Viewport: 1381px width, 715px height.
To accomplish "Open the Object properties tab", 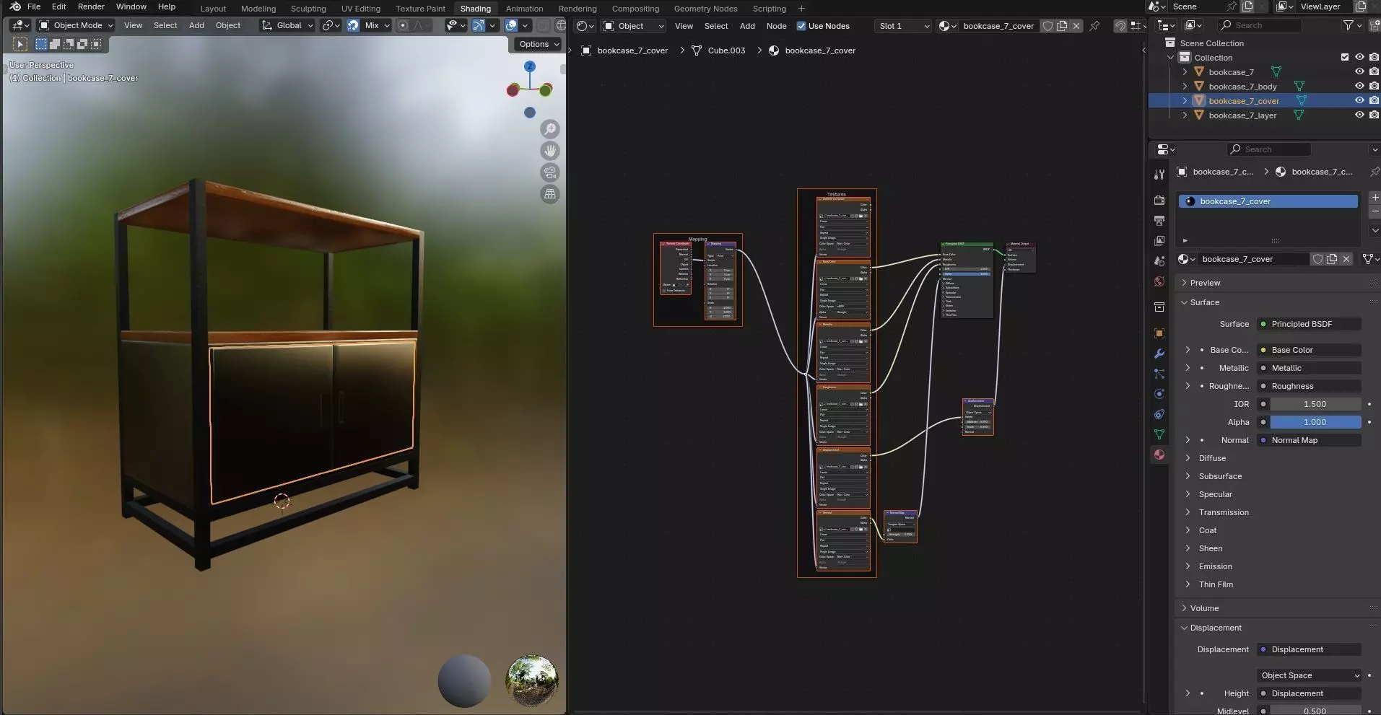I will click(x=1159, y=333).
